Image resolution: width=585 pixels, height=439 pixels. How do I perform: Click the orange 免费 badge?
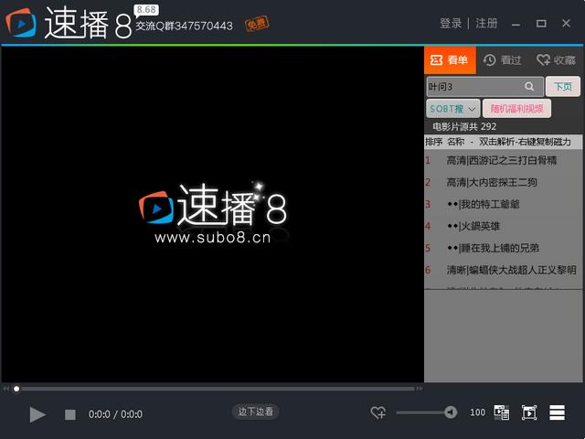[x=257, y=24]
